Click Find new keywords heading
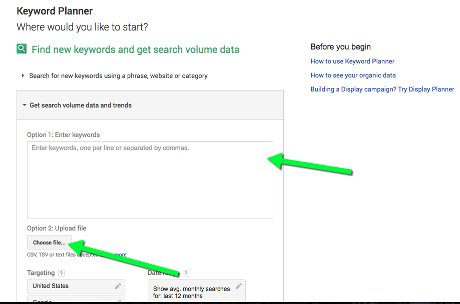Viewport: 460px width, 304px height. (135, 49)
